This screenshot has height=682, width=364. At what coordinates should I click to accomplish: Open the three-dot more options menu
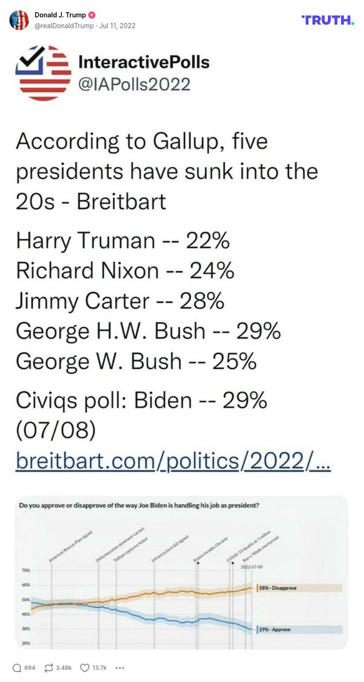click(x=119, y=667)
